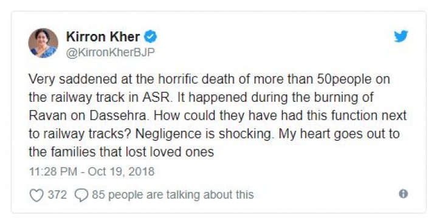Open replies via the speech bubble icon
Image resolution: width=440 pixels, height=221 pixels.
pos(81,195)
